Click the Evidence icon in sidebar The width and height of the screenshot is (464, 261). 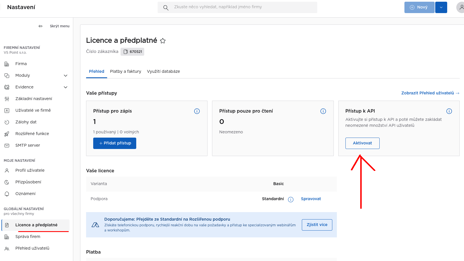point(7,87)
